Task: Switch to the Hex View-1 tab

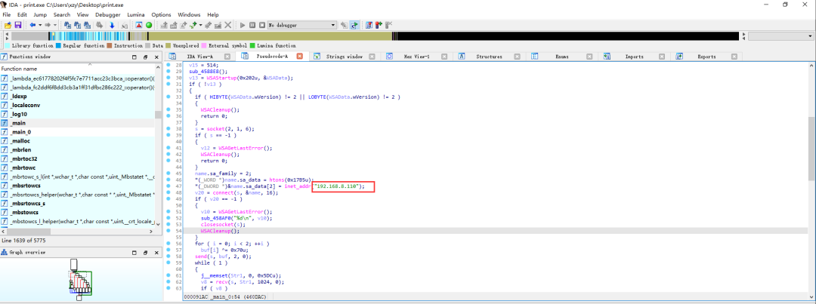Action: tap(416, 57)
